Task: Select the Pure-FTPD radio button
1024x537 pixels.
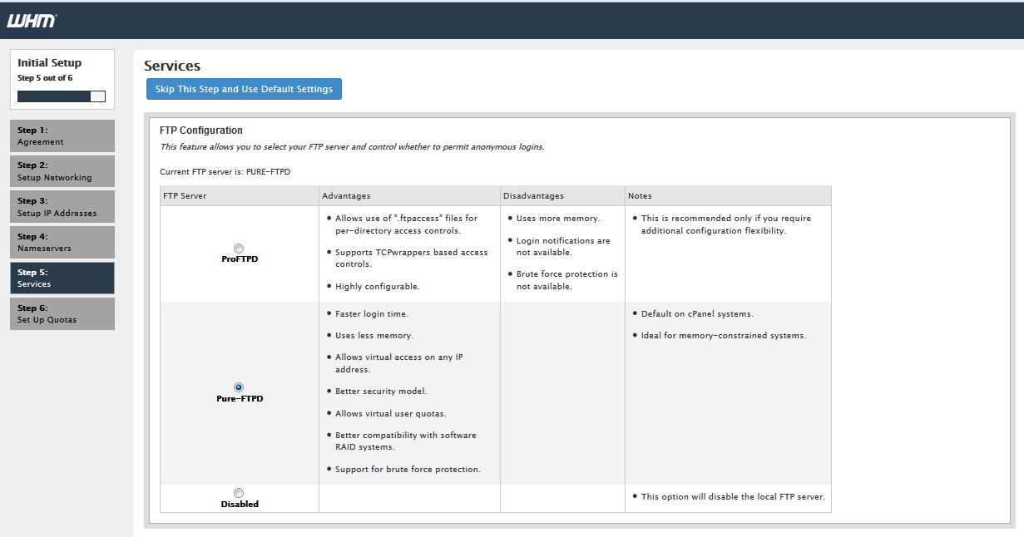Action: (239, 387)
